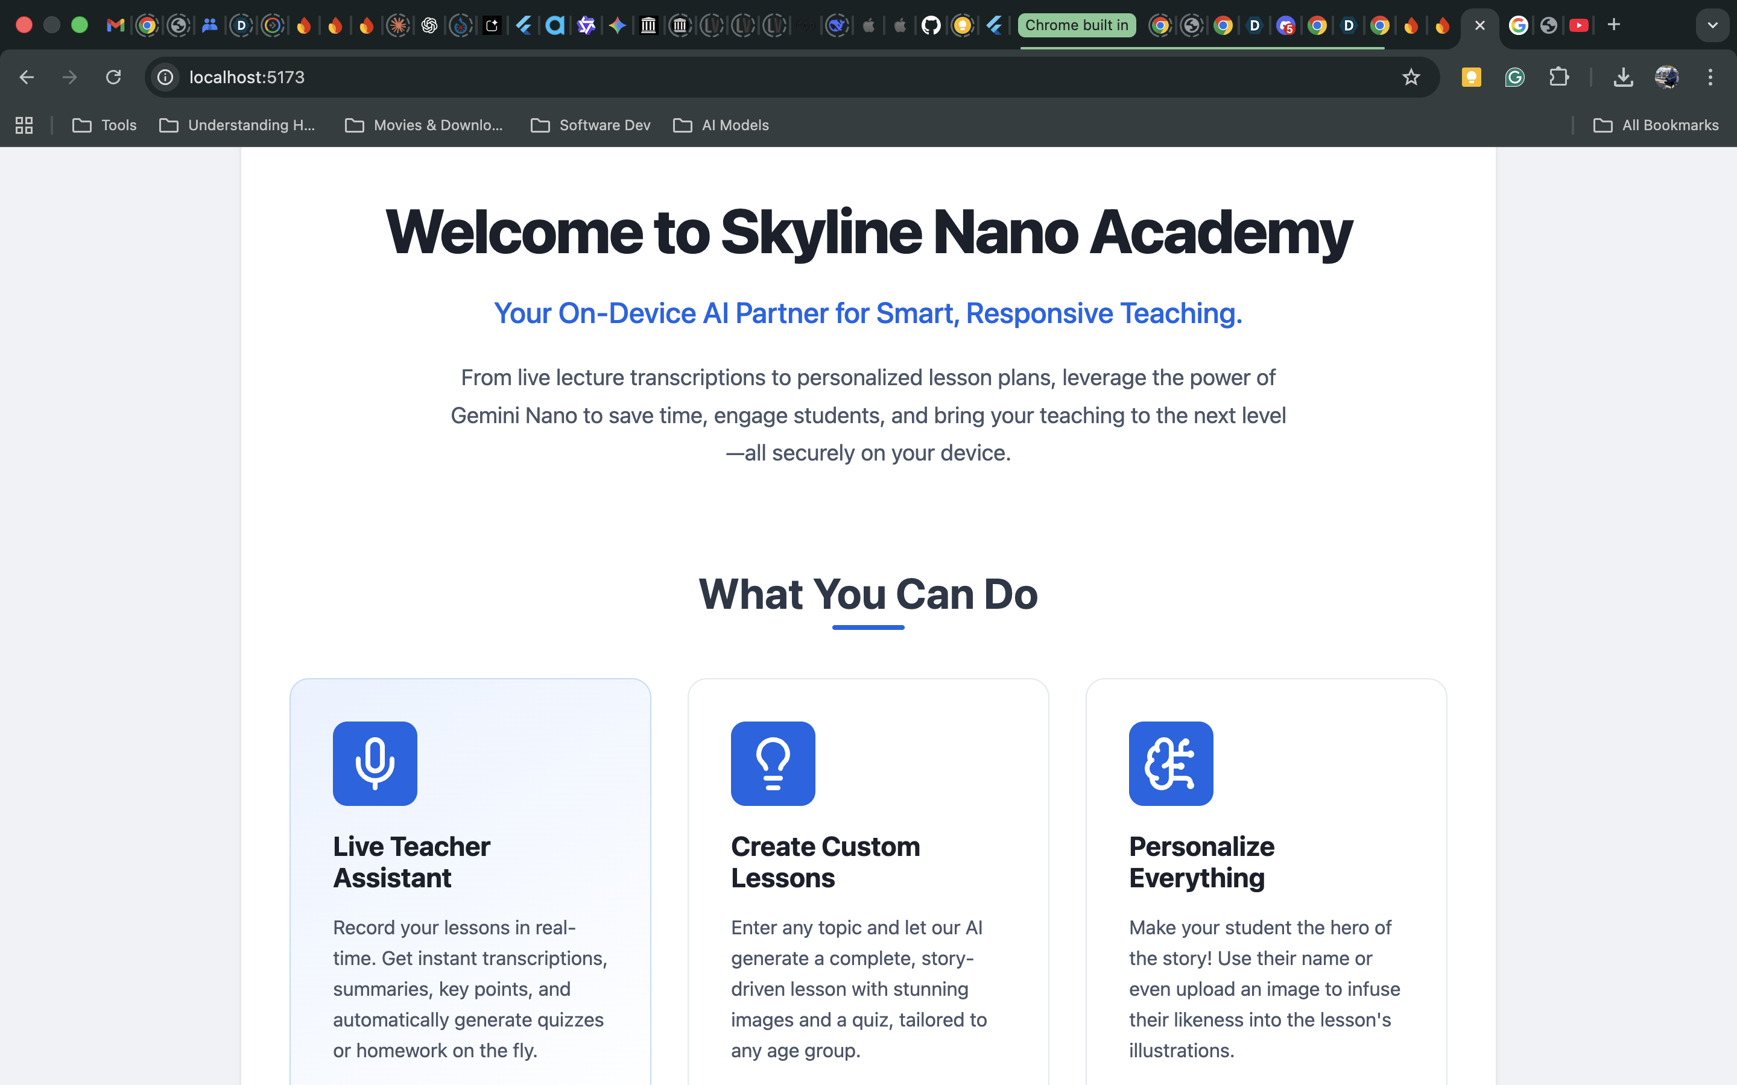Image resolution: width=1737 pixels, height=1085 pixels.
Task: Click the microphone icon on Live Teacher Assistant card
Action: coord(375,763)
